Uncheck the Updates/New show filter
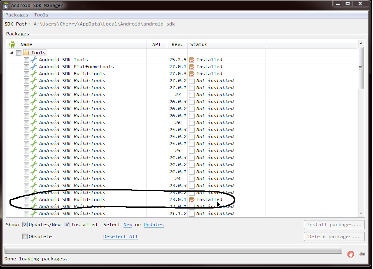Screen dimensions: 373x269 point(25,224)
